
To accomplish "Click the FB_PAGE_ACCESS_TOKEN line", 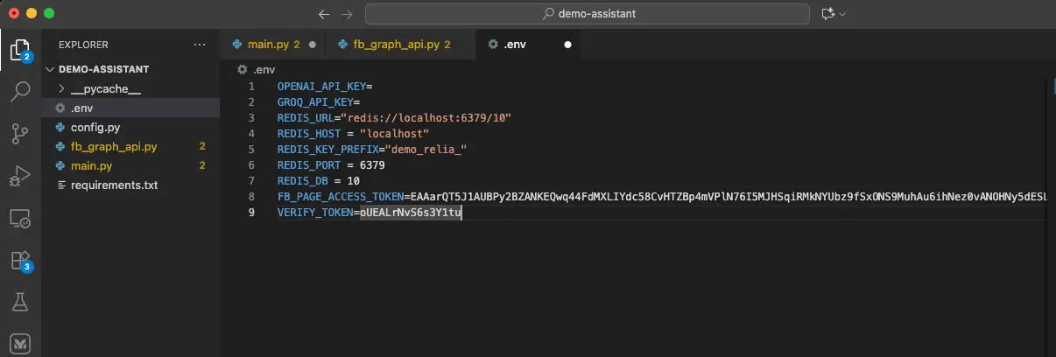I will click(x=661, y=197).
